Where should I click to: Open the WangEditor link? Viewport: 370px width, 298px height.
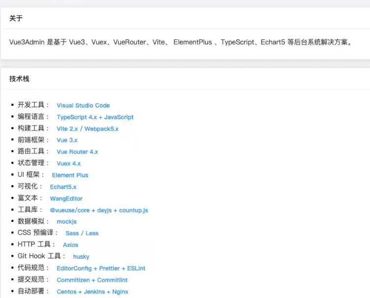point(66,199)
